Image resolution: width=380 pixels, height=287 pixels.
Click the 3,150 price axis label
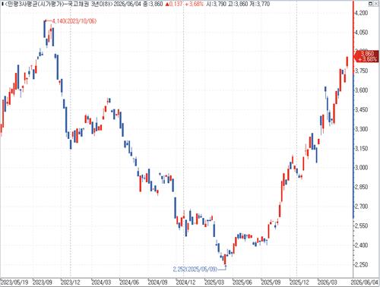pyautogui.click(x=361, y=148)
